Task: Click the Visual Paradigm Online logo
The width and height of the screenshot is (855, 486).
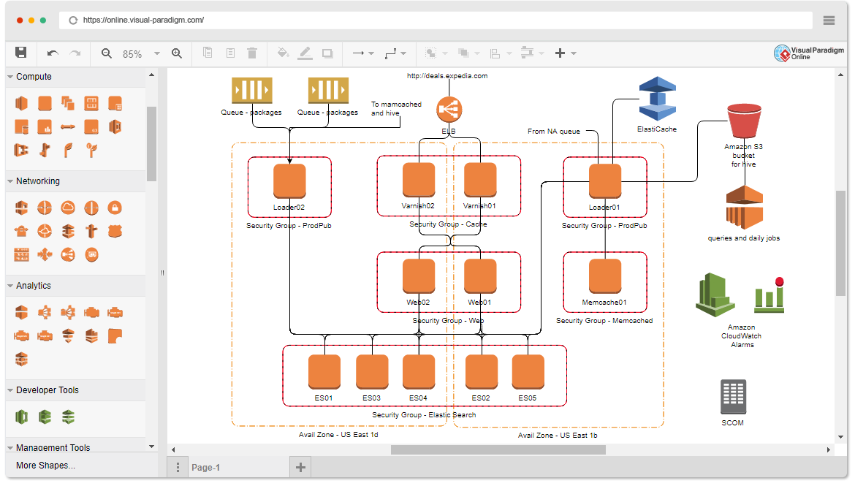Action: click(x=809, y=53)
